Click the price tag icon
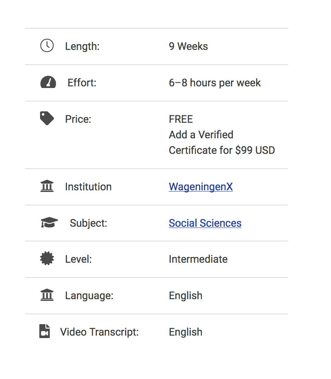 coord(47,119)
